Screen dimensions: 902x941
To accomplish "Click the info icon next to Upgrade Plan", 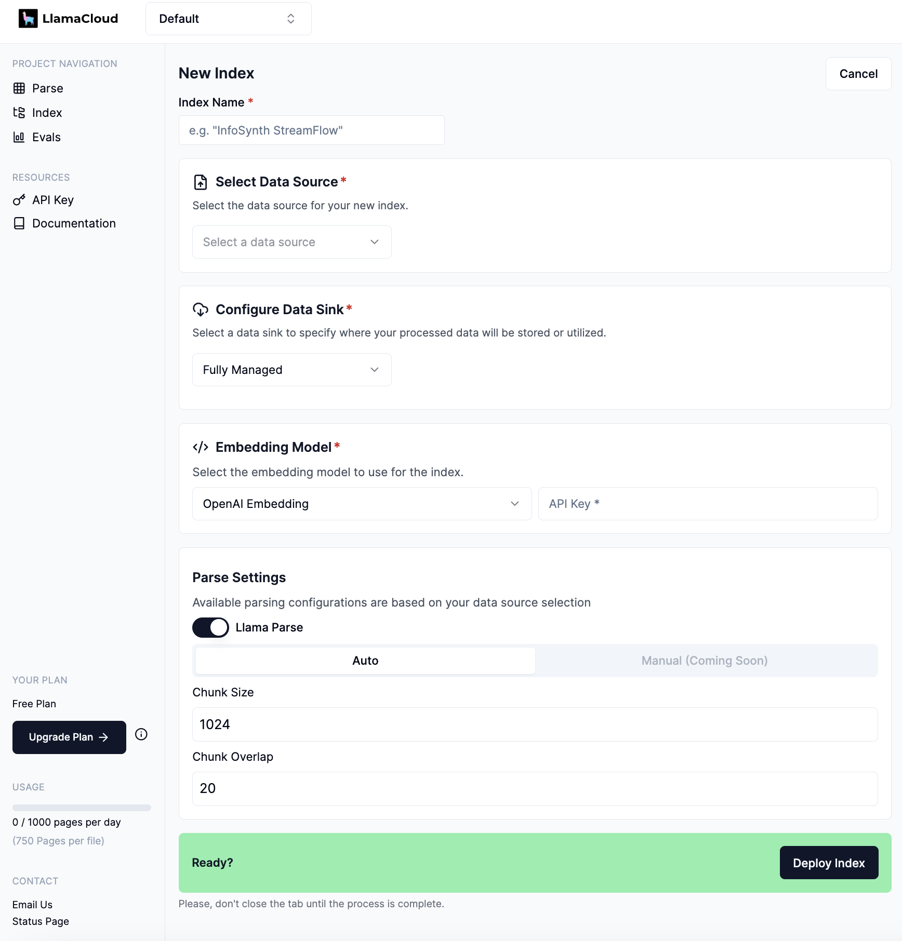I will pyautogui.click(x=141, y=734).
